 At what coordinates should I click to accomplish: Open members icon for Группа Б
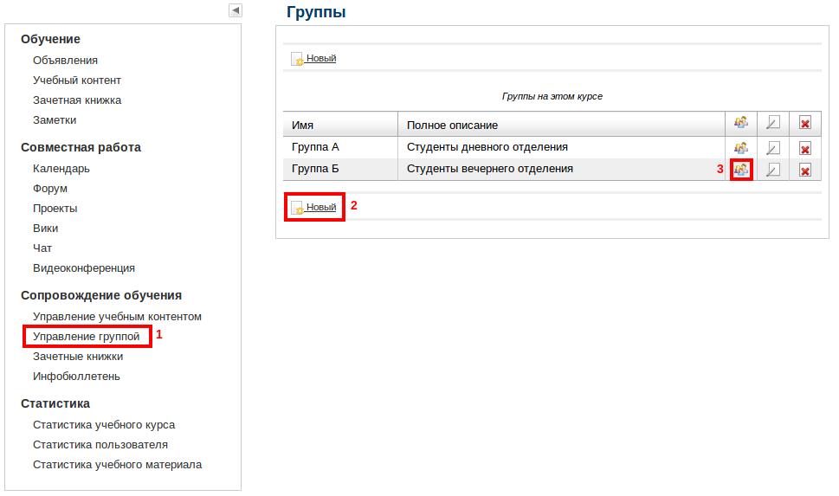pos(740,170)
